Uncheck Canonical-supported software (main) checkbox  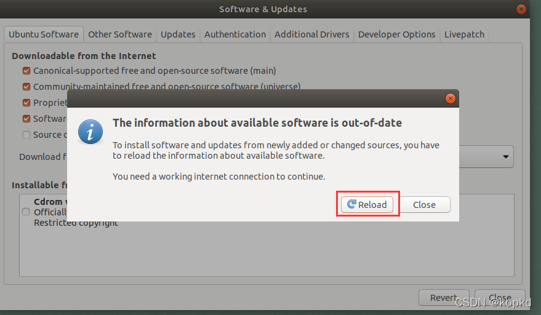point(26,71)
